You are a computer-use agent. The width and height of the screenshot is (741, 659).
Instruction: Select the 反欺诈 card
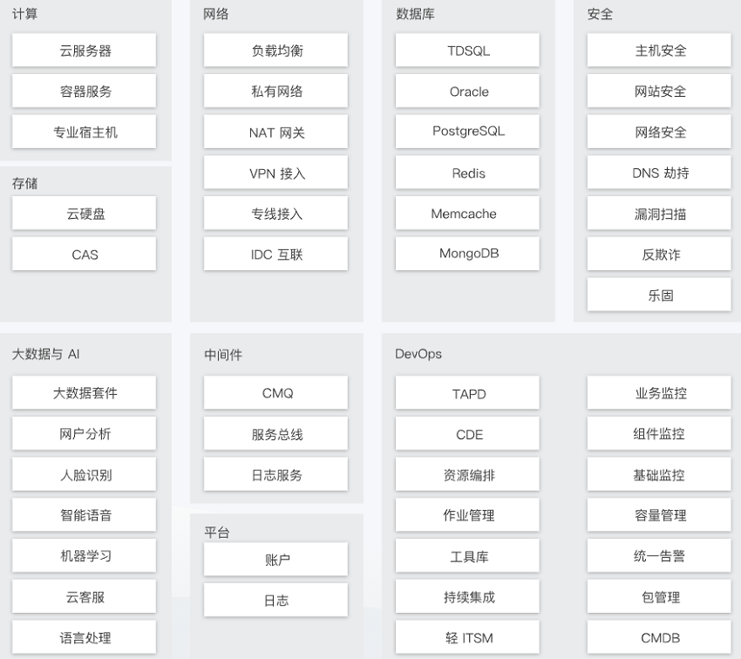point(659,255)
